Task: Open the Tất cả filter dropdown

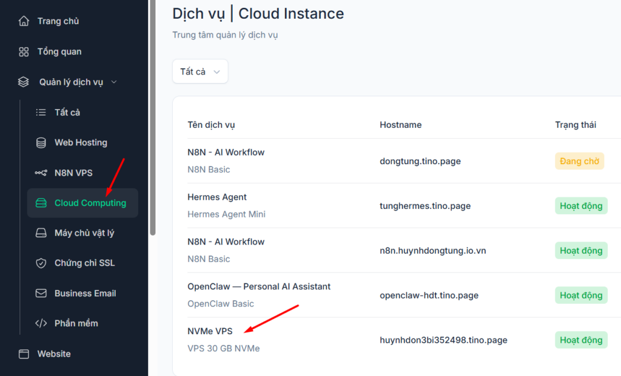Action: tap(200, 71)
